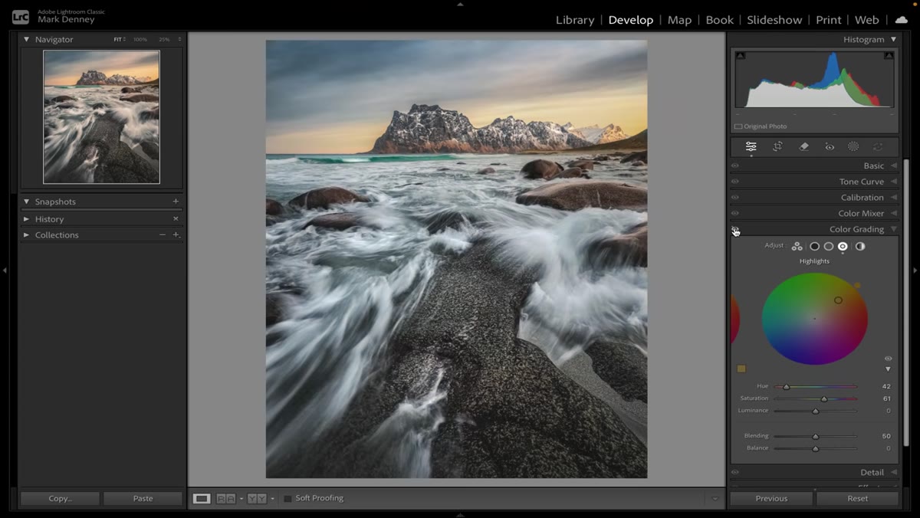
Task: Click the Saturation slider handle
Action: coord(824,399)
